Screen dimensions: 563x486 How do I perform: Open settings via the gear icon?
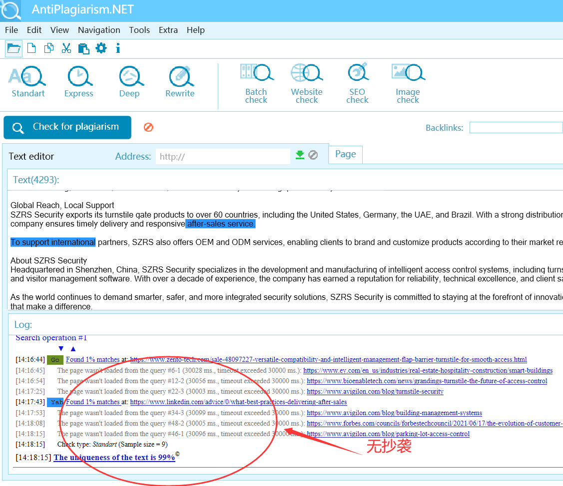[101, 48]
